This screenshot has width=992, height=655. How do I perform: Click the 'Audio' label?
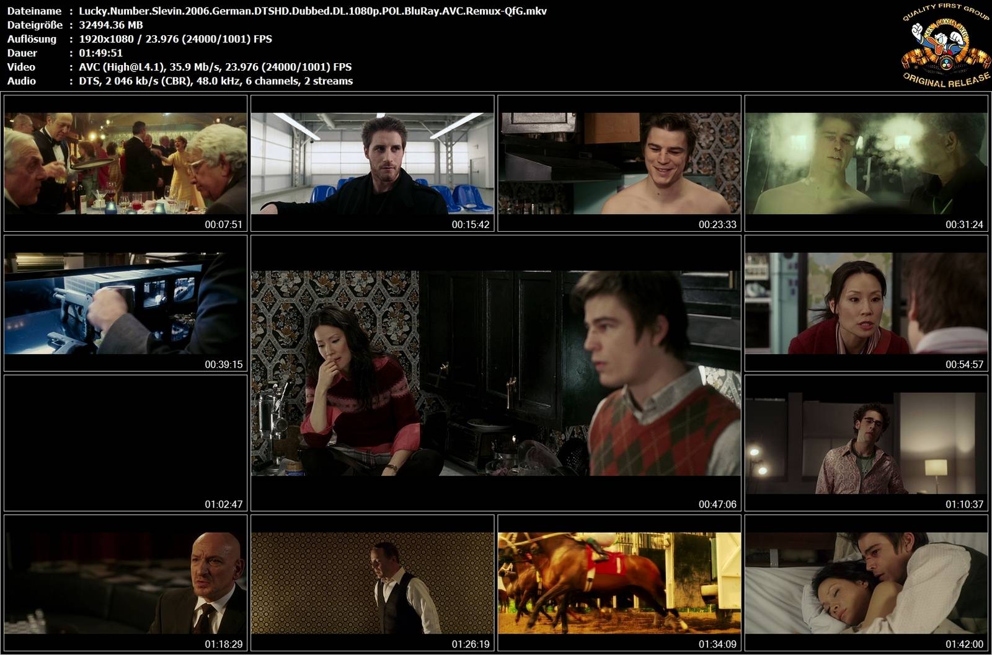click(x=21, y=81)
